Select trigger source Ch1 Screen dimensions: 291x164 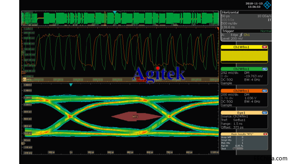point(246,35)
